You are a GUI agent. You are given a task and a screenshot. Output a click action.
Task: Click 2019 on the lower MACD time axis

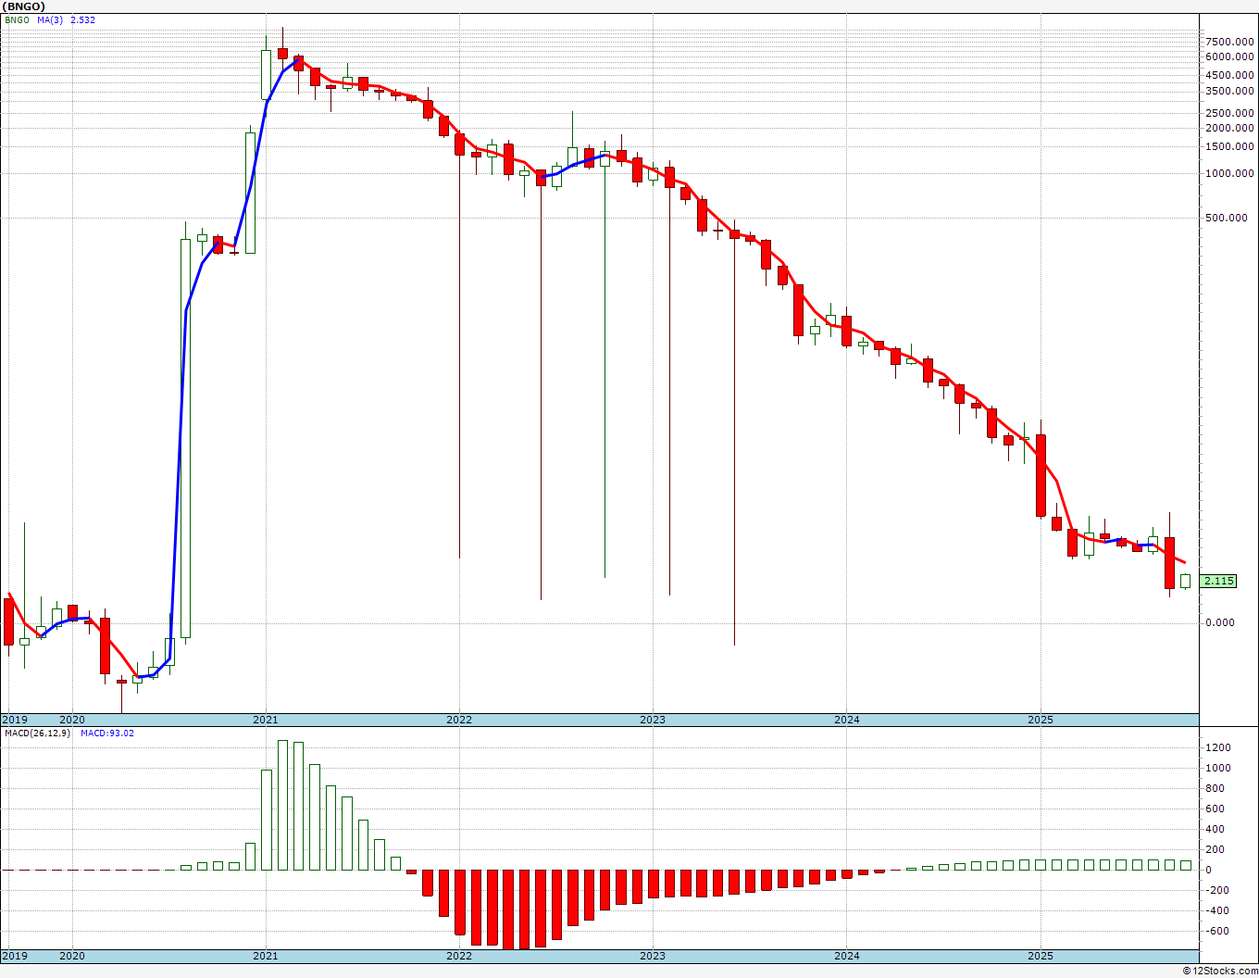15,956
